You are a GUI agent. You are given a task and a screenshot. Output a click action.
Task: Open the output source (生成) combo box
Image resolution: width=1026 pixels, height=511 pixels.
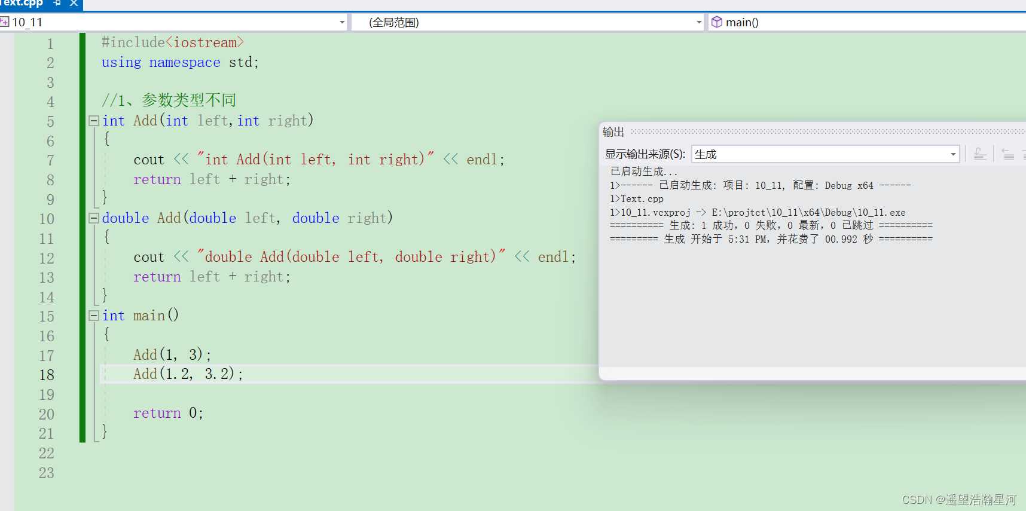[x=825, y=154]
